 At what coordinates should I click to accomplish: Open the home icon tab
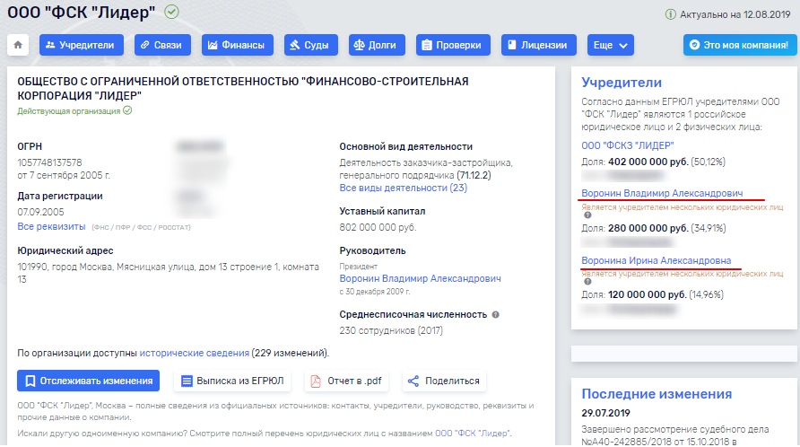(18, 45)
